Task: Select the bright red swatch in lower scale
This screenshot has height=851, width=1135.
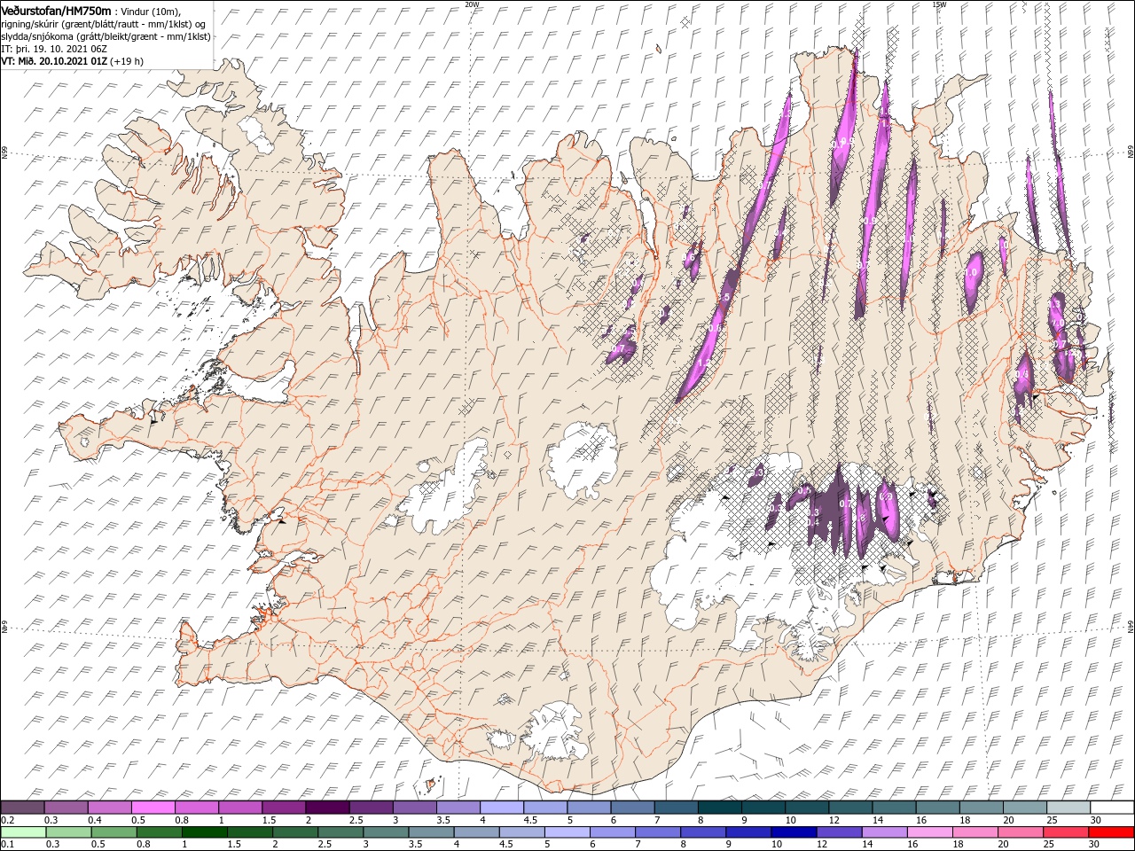Action: coord(1112,832)
